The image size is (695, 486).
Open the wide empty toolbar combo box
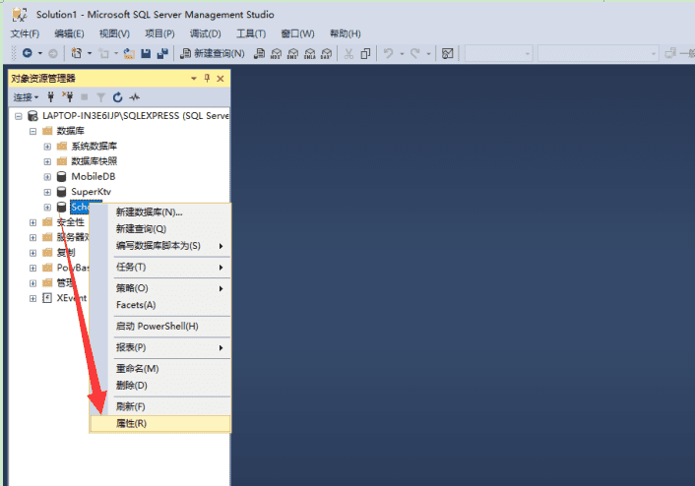pyautogui.click(x=598, y=53)
